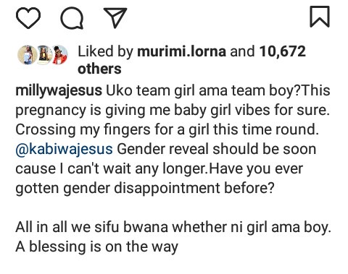Tap the "Gender reveal should be soon" text
The image size is (348, 274).
(x=217, y=149)
